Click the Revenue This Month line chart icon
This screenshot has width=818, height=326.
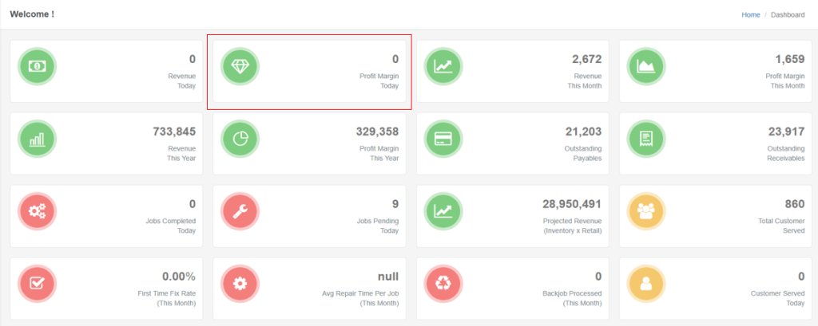pos(443,66)
